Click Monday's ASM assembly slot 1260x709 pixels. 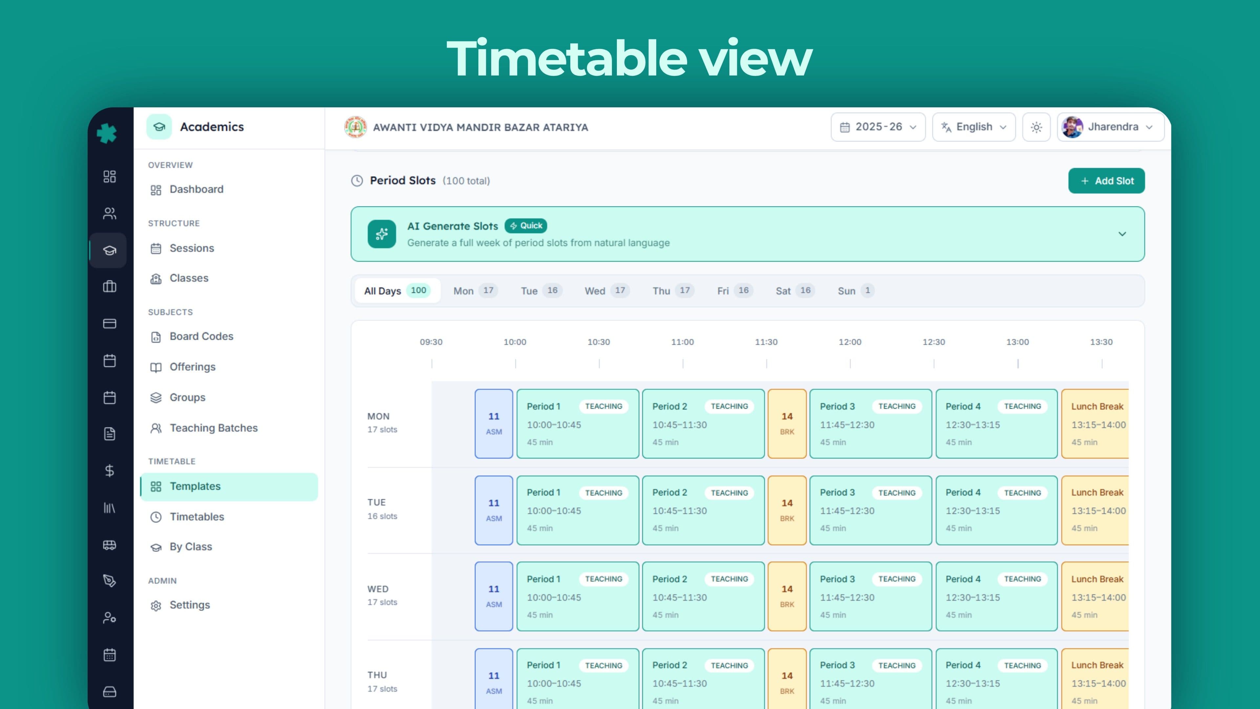pyautogui.click(x=493, y=424)
